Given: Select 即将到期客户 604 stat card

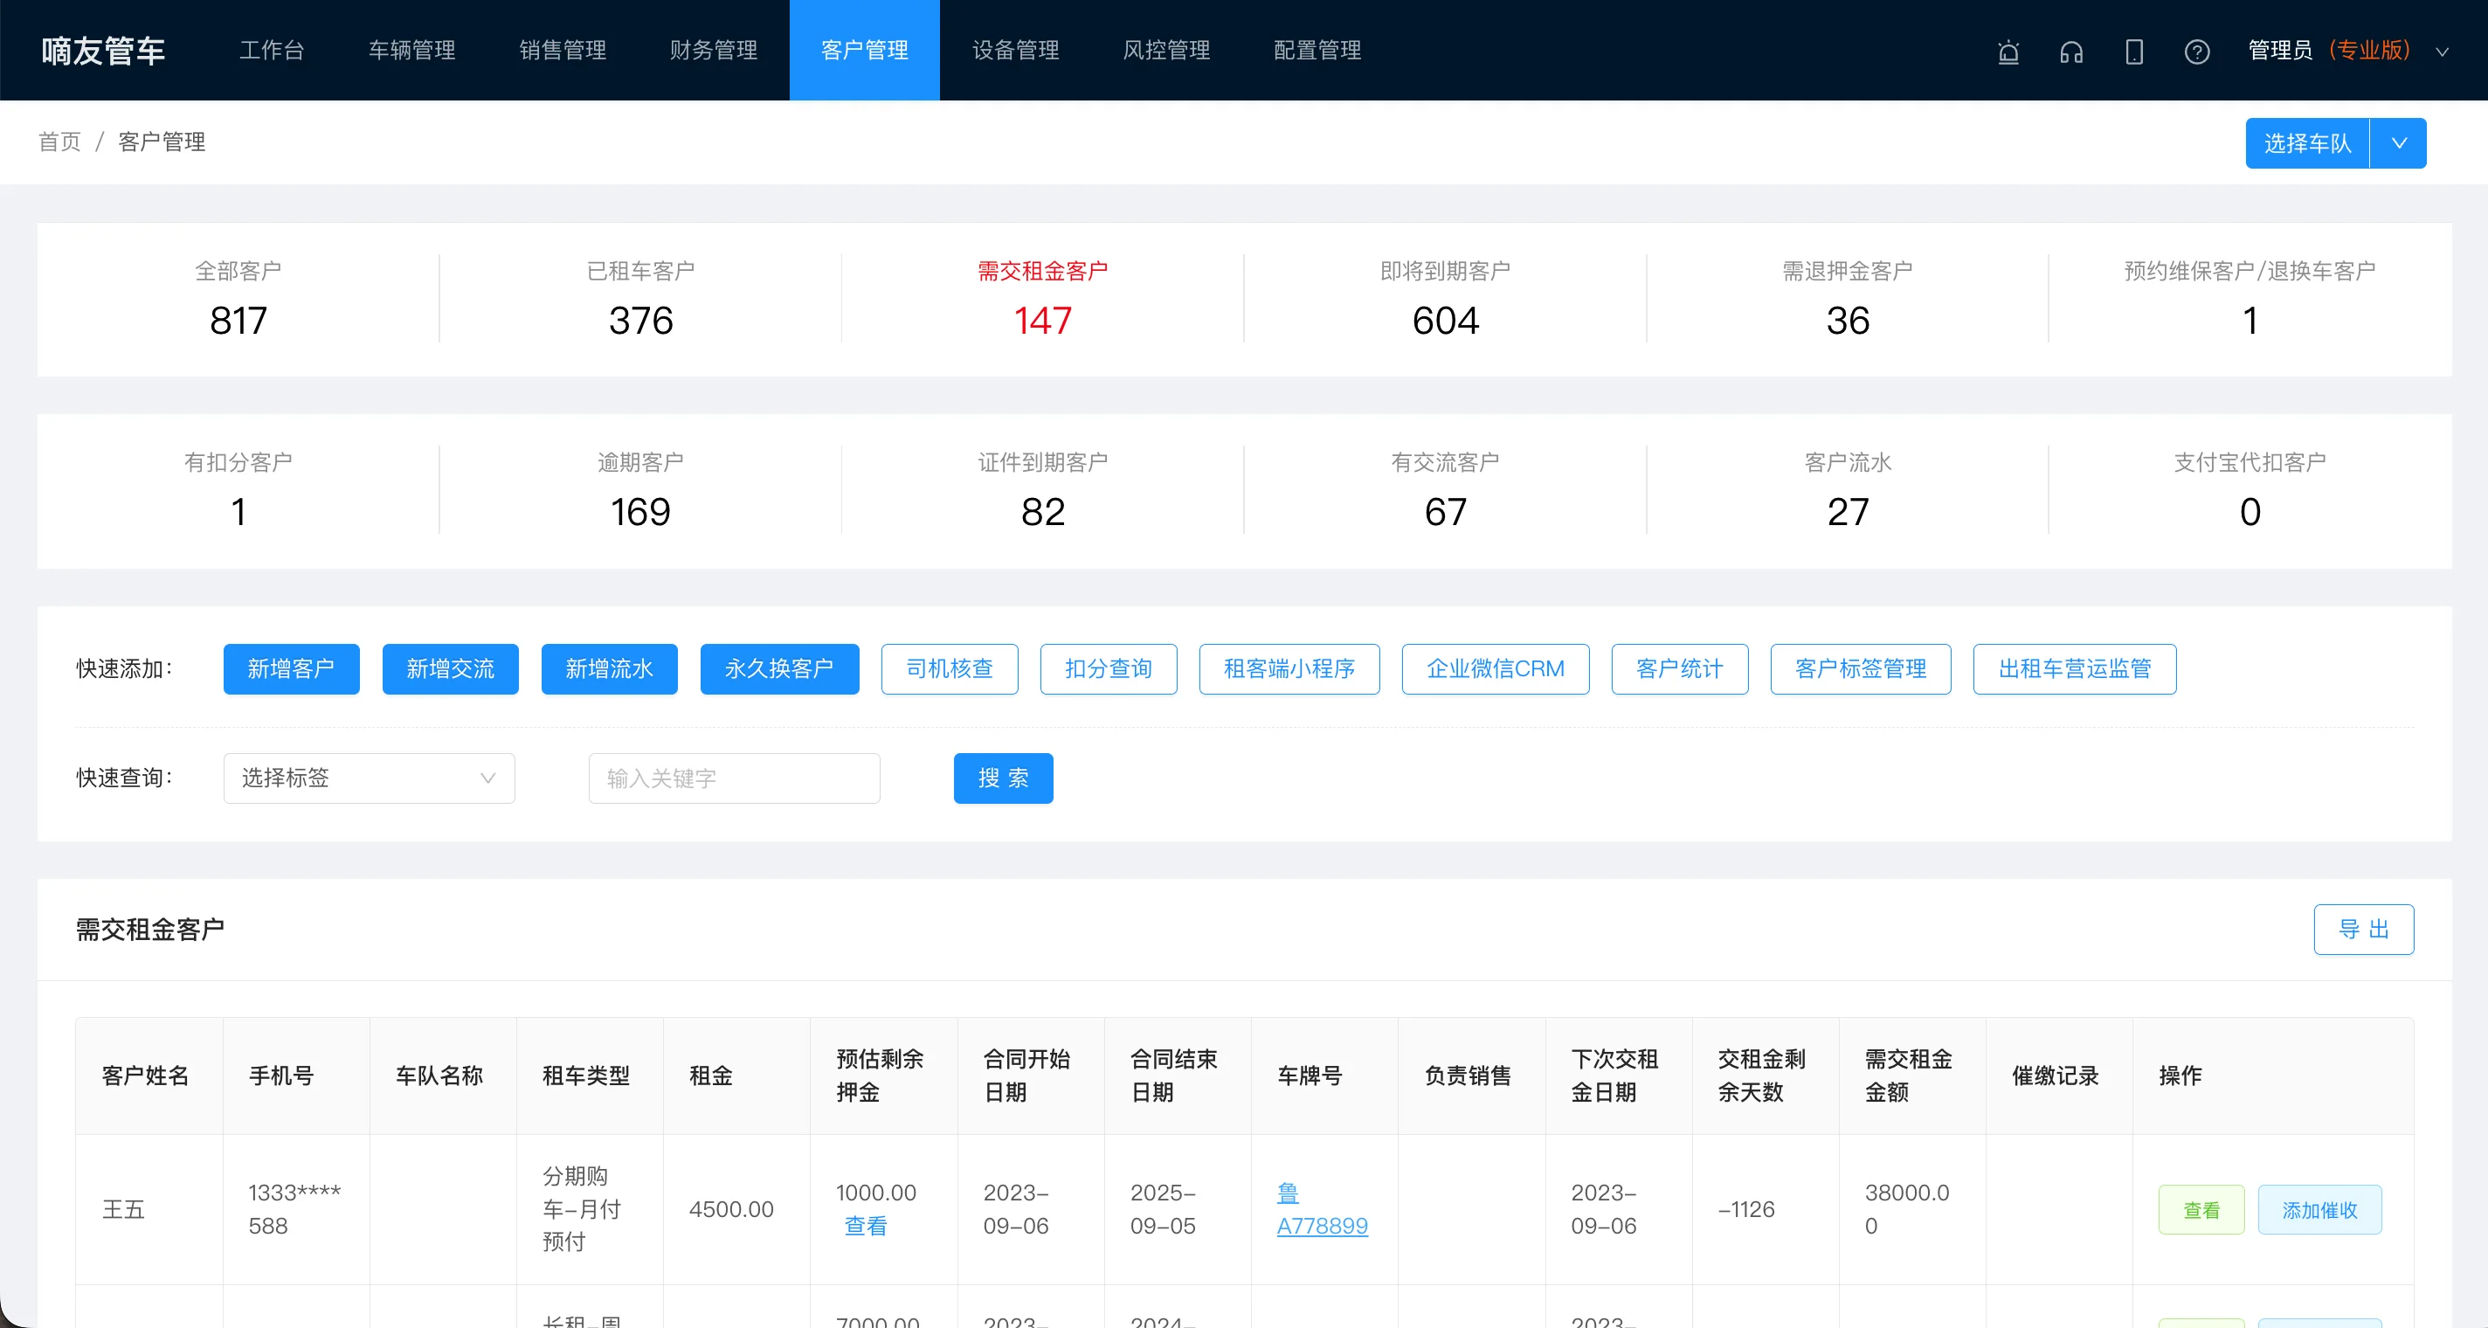Looking at the screenshot, I should click(1446, 300).
